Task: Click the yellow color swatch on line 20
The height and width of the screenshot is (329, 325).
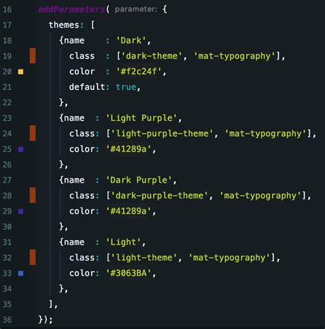Action: click(21, 72)
